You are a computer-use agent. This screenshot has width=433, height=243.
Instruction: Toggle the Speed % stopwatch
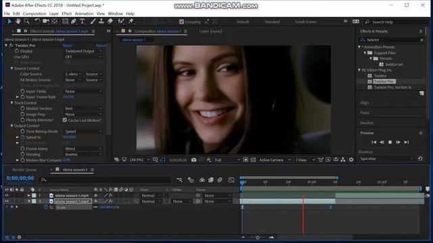(x=22, y=137)
